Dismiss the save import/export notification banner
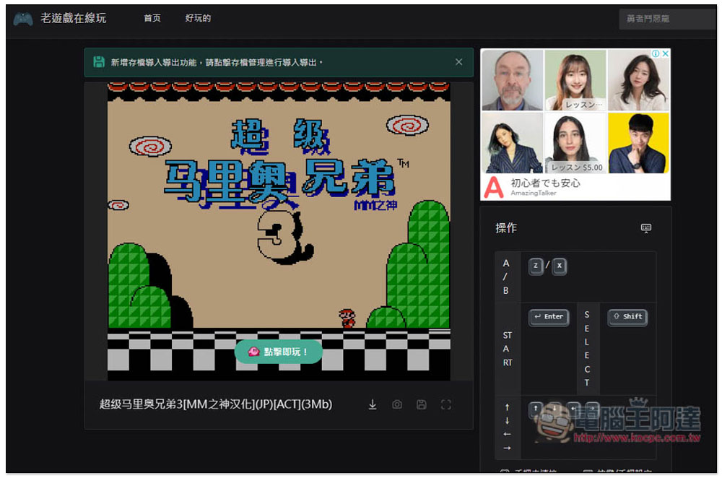Image resolution: width=722 pixels, height=478 pixels. [x=458, y=61]
